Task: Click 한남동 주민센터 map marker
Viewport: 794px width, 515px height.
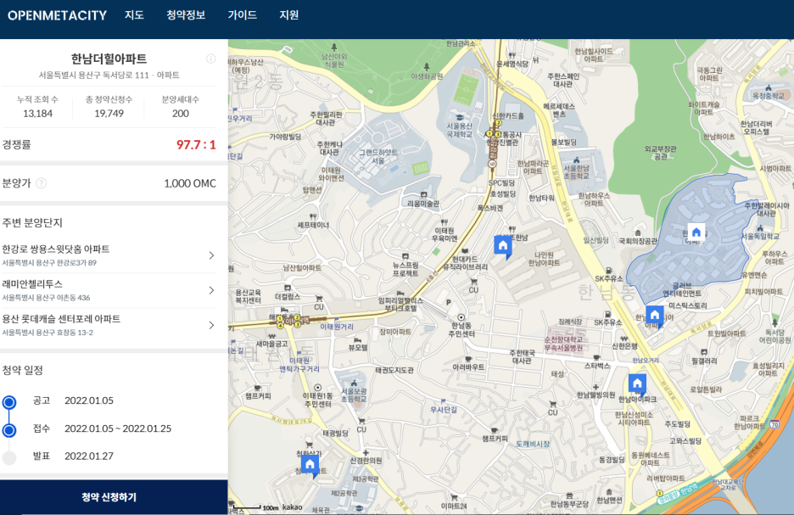Action: click(x=461, y=317)
